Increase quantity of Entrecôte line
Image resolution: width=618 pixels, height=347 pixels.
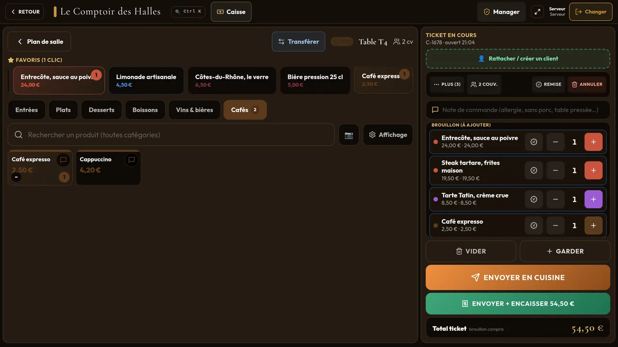click(593, 142)
